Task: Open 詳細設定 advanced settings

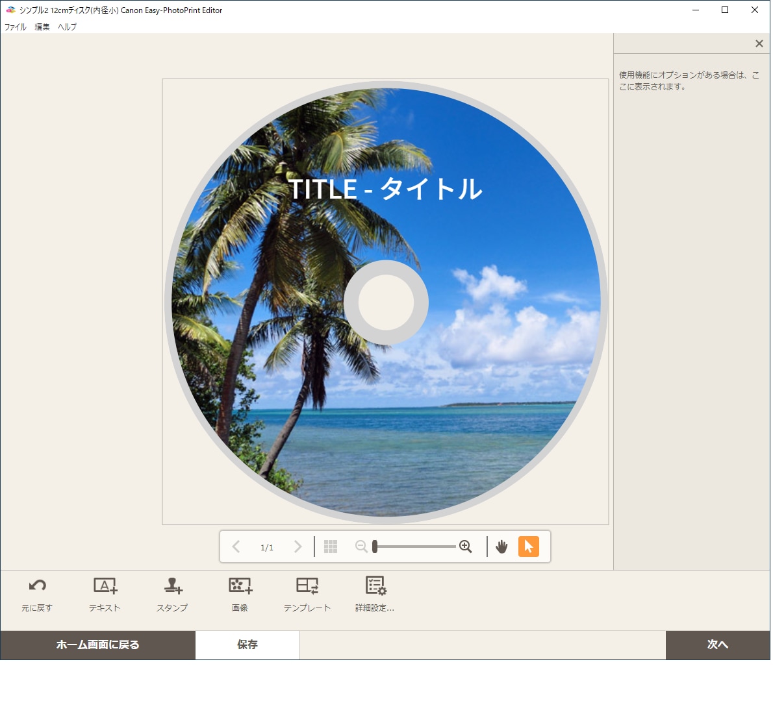Action: coord(375,595)
